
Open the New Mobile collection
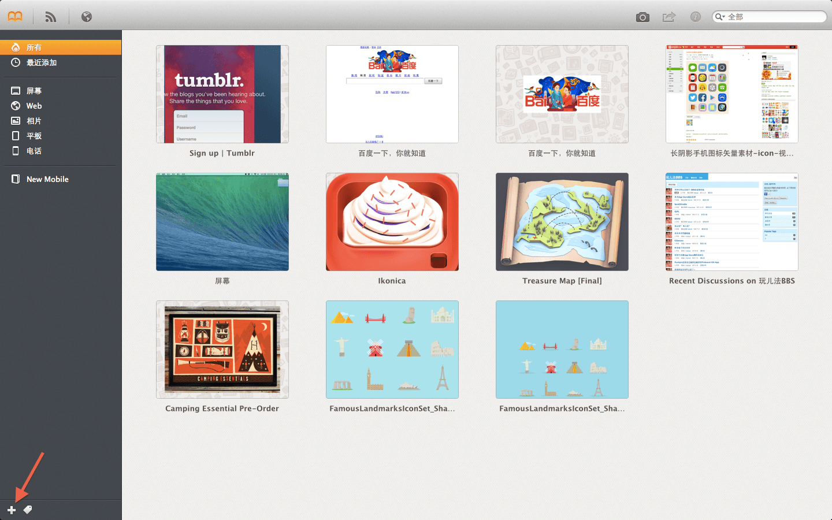(x=47, y=179)
